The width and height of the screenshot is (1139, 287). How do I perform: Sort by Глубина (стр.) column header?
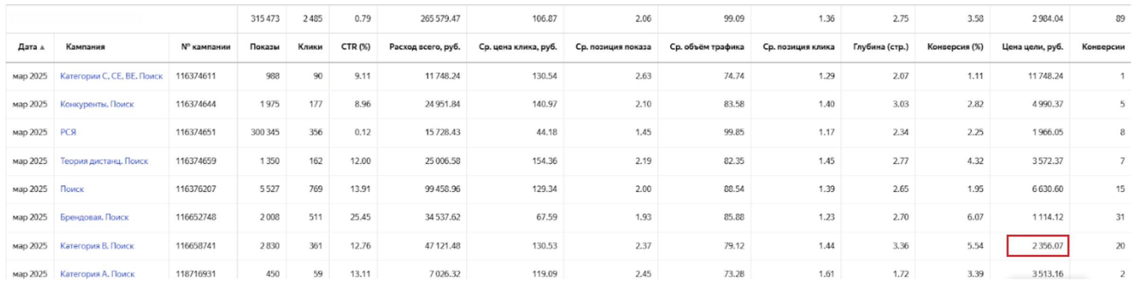coord(881,47)
